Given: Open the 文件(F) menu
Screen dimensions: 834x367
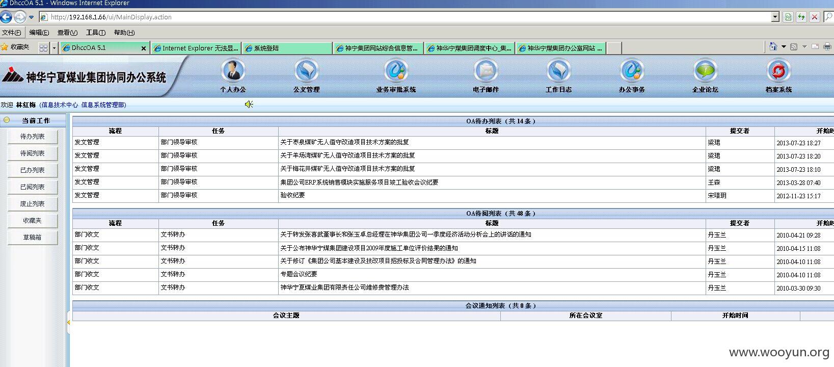Looking at the screenshot, I should pos(11,33).
